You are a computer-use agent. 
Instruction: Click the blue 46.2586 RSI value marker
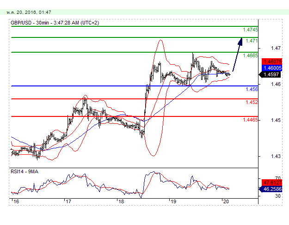pos(271,189)
